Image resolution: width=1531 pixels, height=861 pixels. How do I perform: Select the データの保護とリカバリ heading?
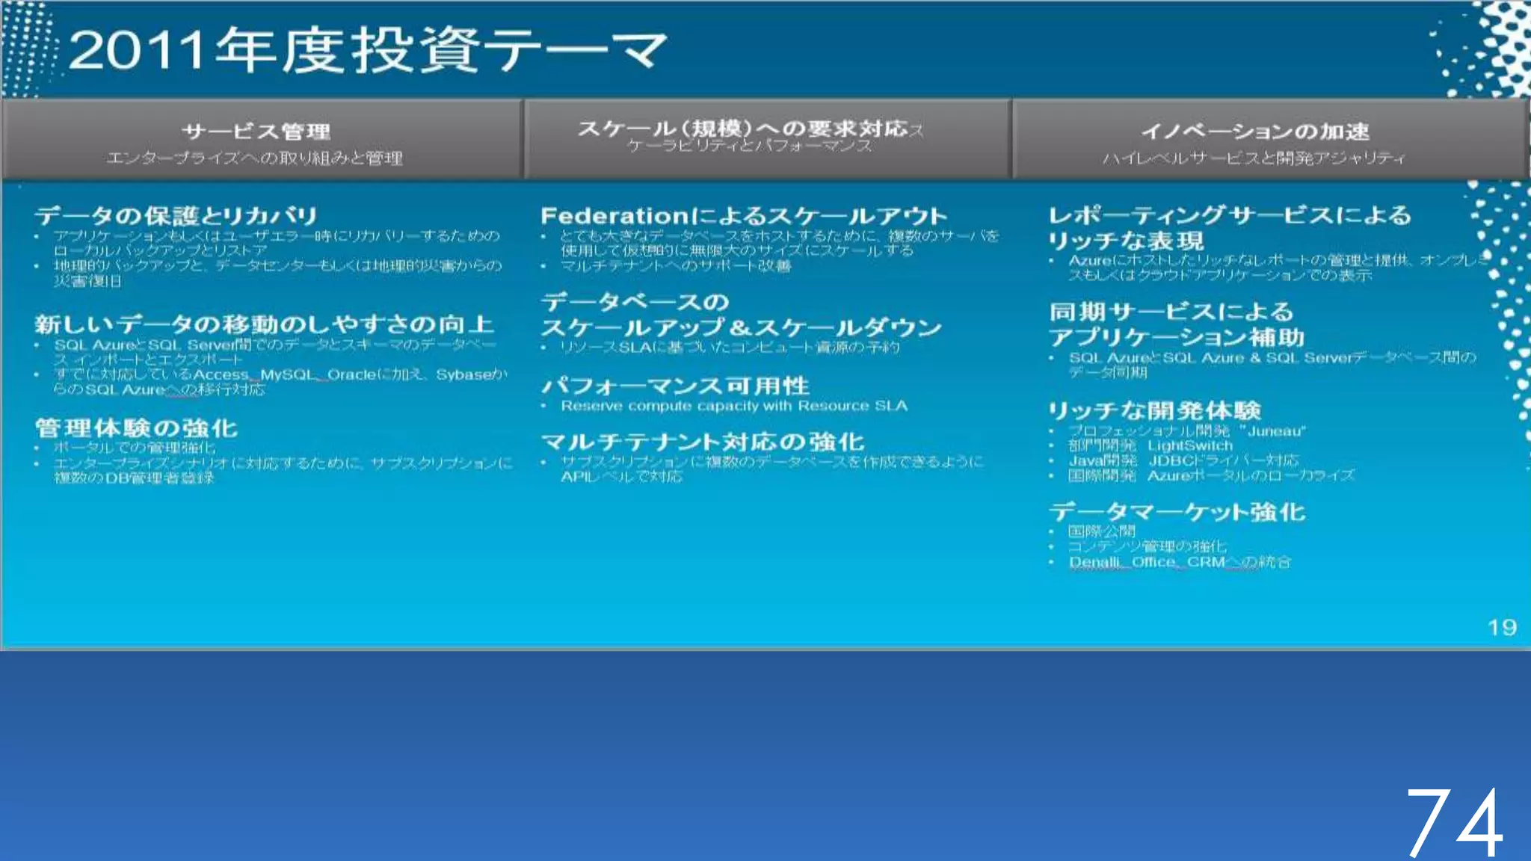click(176, 216)
